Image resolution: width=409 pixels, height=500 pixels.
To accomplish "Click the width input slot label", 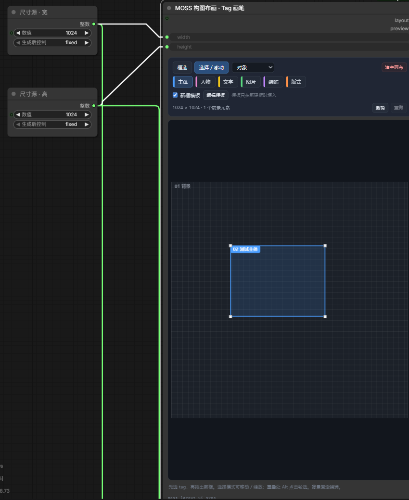I will click(183, 37).
